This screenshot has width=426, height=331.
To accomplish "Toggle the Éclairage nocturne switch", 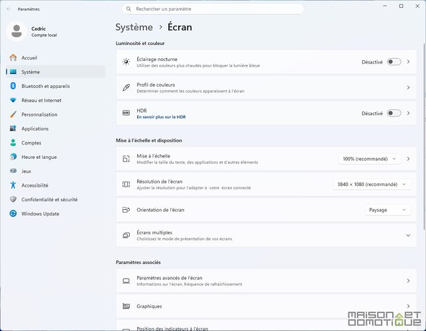I will (394, 62).
